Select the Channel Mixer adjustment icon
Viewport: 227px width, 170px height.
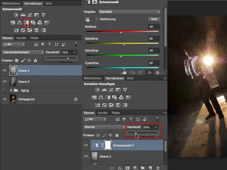(40, 23)
